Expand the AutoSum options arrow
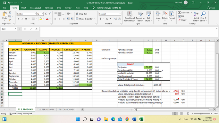219x123 pixels. pos(191,12)
